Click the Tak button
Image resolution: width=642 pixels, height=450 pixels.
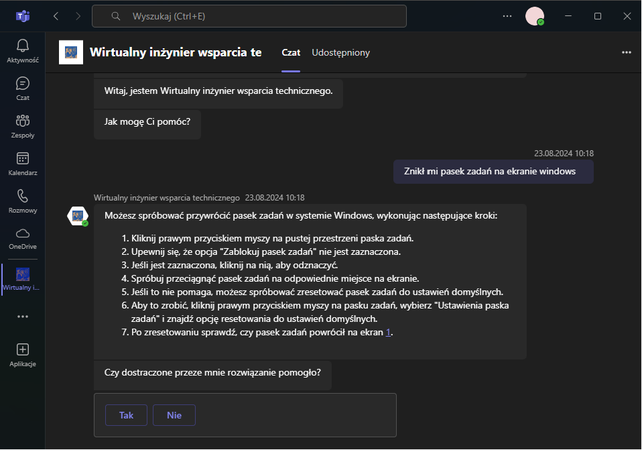point(126,415)
